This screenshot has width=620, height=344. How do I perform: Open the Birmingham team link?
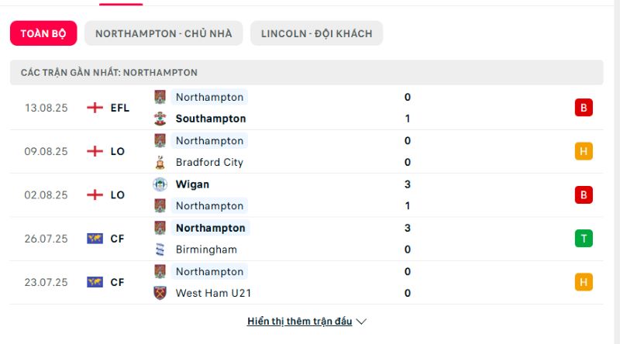coord(206,249)
